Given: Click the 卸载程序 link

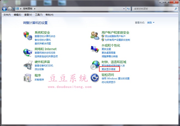Looking at the screenshot, I should tap(39, 79).
